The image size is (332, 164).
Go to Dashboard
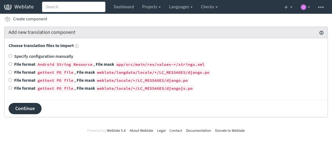tap(124, 7)
